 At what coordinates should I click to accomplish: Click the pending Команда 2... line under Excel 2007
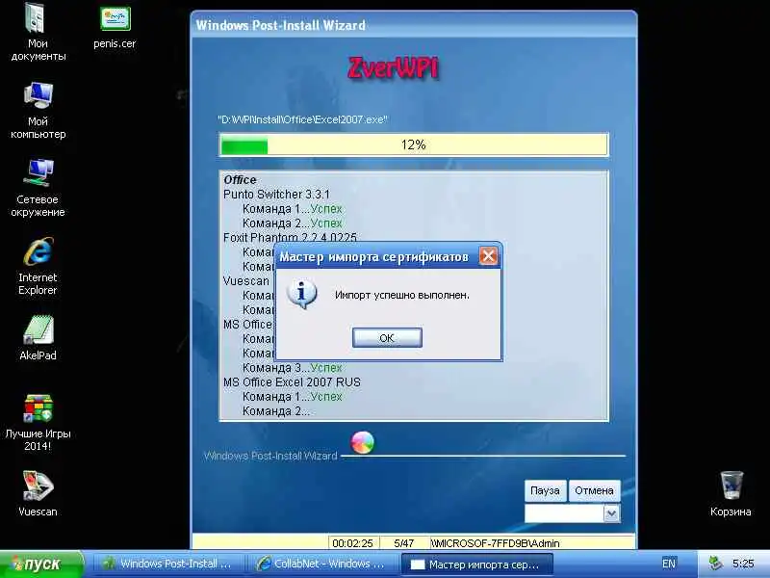tap(276, 411)
